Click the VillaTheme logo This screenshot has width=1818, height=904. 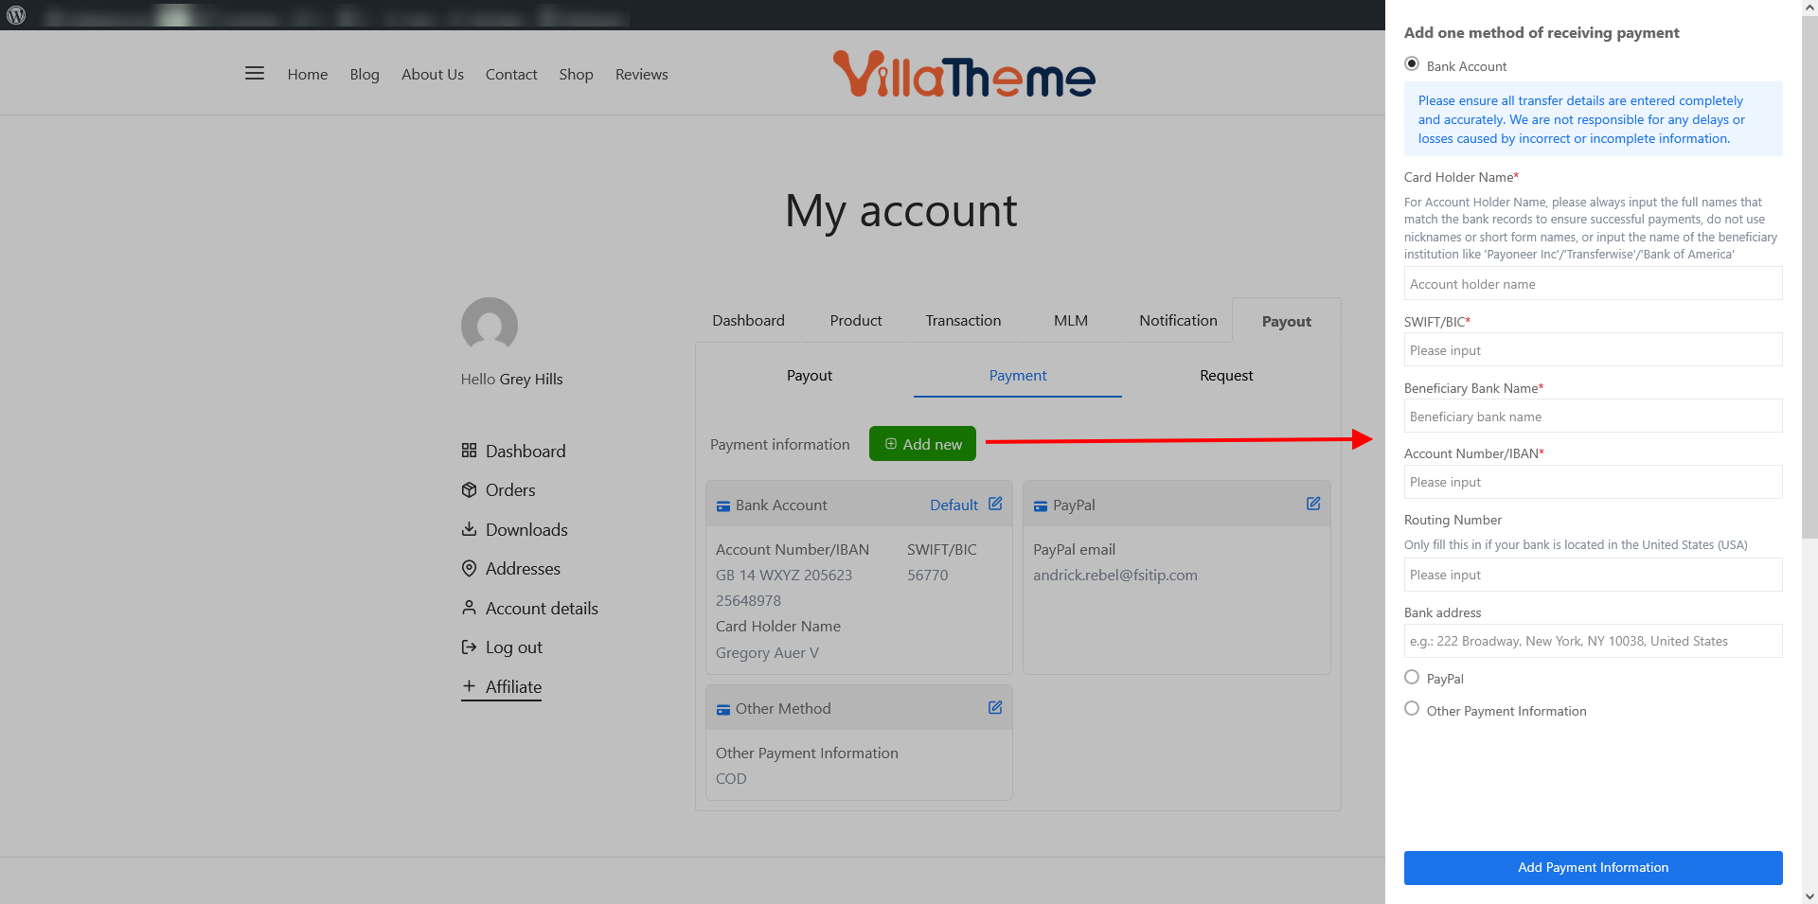[x=964, y=74]
